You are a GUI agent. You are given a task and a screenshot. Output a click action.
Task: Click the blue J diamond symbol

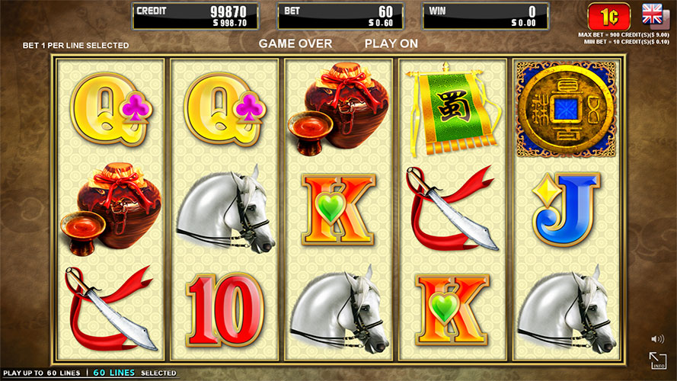pyautogui.click(x=566, y=210)
